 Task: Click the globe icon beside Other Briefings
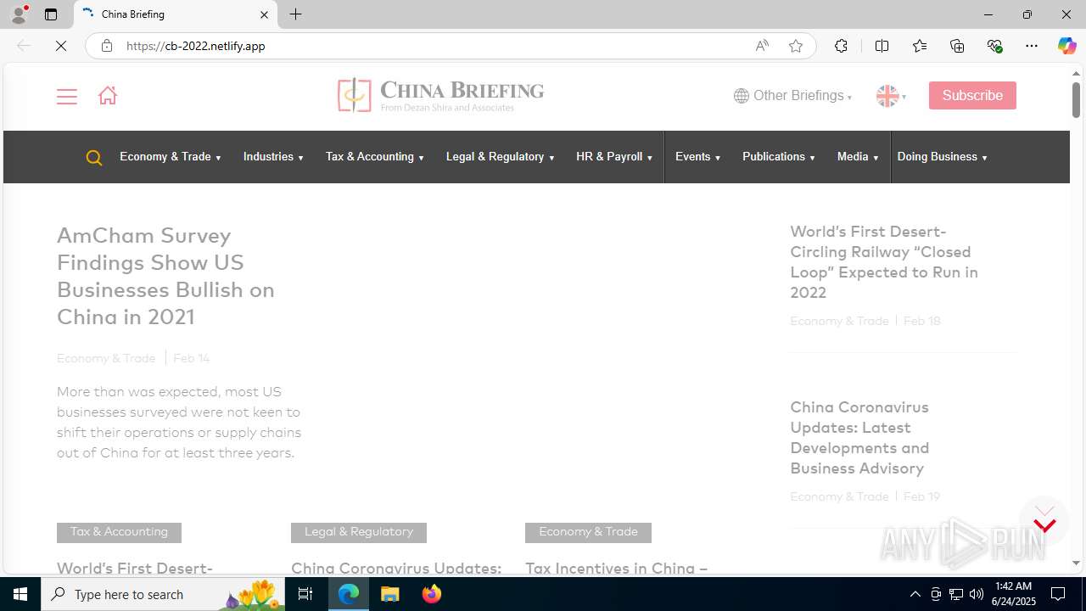coord(742,96)
